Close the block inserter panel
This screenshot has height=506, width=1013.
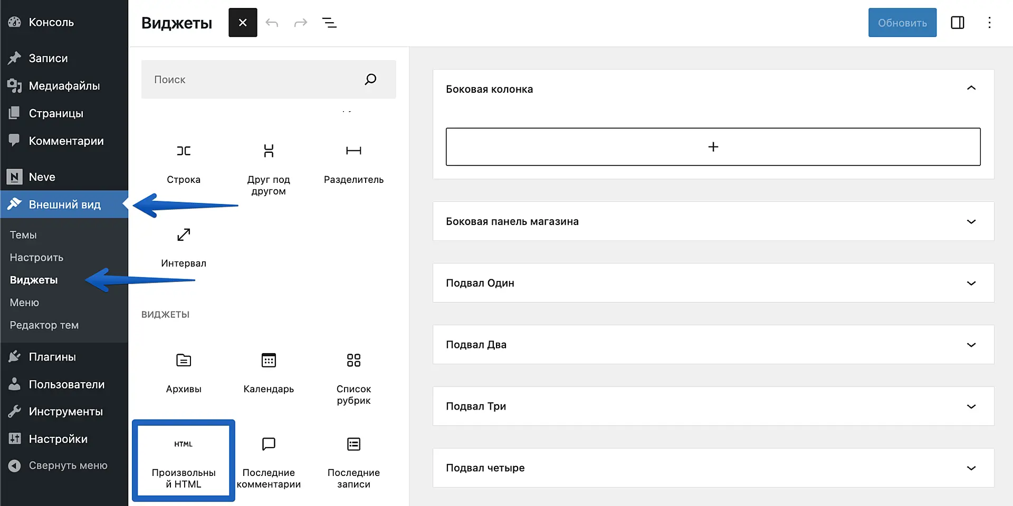tap(243, 23)
